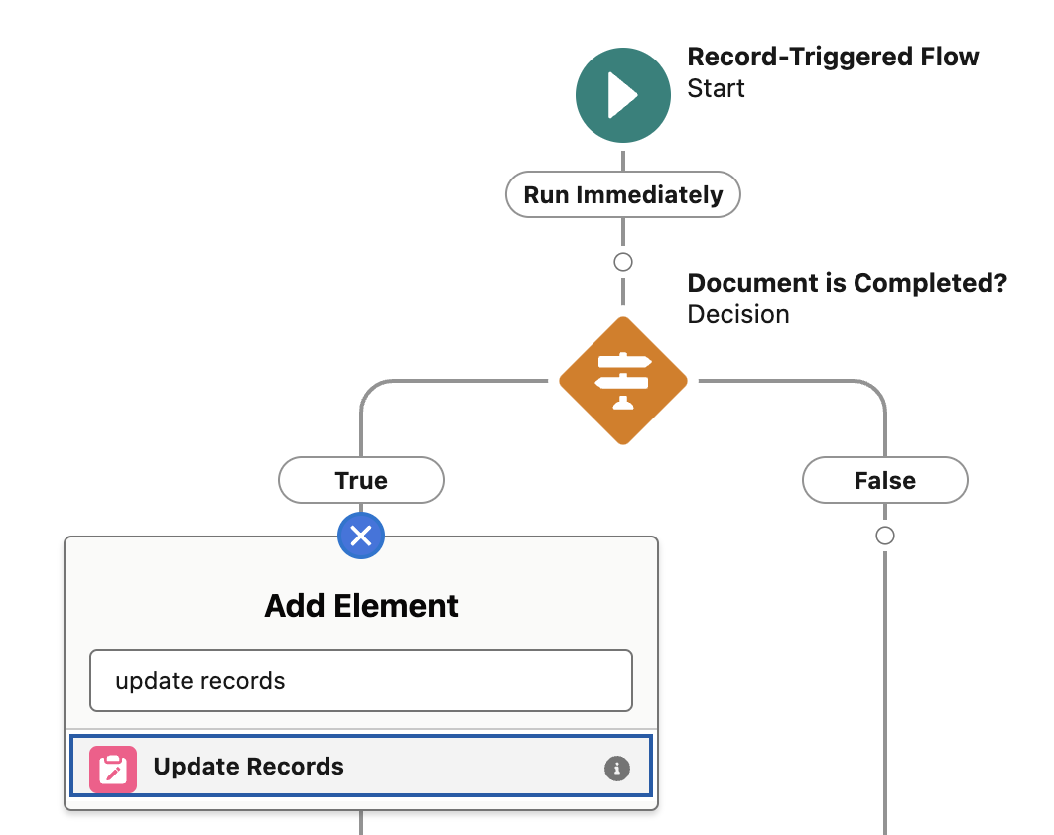Select the False outcome label
Screen dimensions: 1054x835
point(885,480)
